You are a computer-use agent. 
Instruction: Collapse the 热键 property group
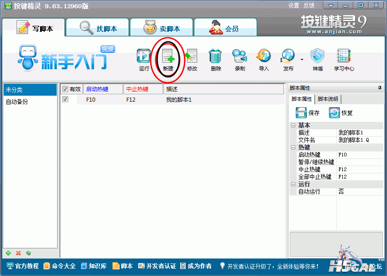coord(293,148)
